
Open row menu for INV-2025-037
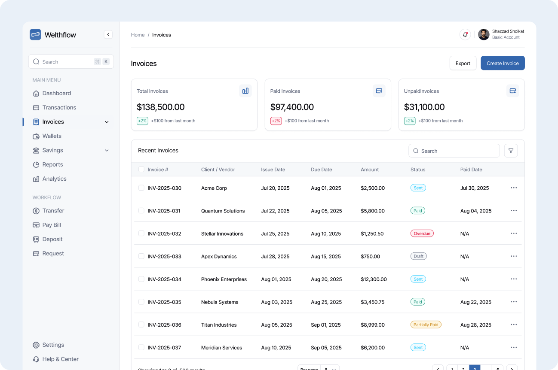pos(514,347)
